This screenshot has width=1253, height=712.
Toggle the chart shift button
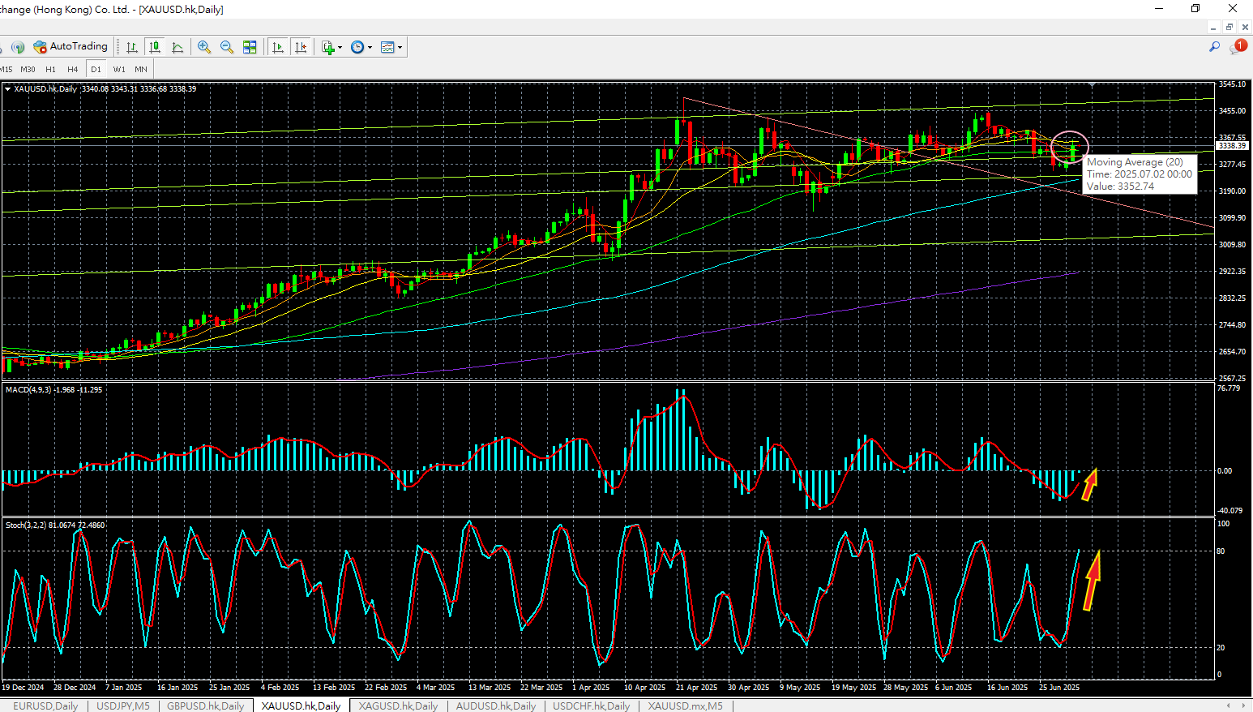pos(301,47)
